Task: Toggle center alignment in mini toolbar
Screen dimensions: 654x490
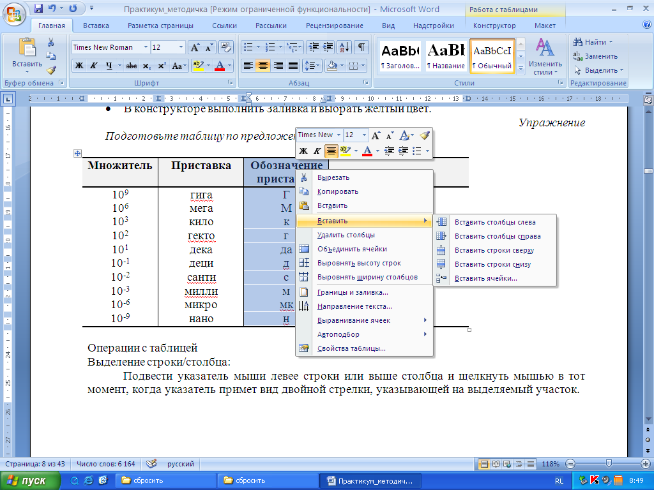Action: click(x=331, y=151)
